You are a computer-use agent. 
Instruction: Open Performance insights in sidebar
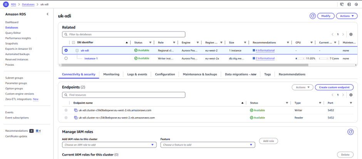click(x=18, y=38)
